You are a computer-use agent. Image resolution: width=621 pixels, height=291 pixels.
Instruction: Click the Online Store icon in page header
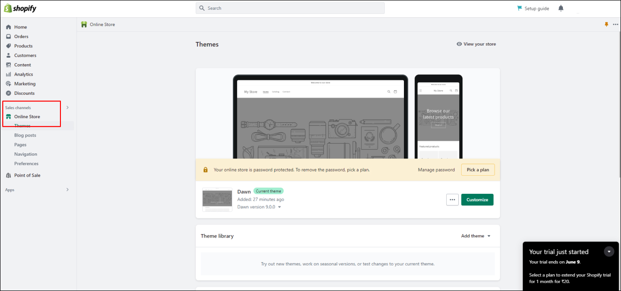point(84,24)
